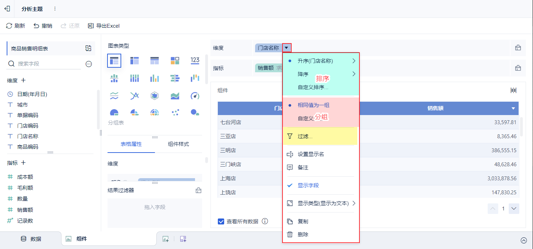Add a metric with the 指标 plus

click(x=23, y=163)
